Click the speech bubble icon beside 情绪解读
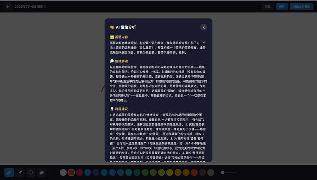The width and height of the screenshot is (317, 180). [x=112, y=61]
